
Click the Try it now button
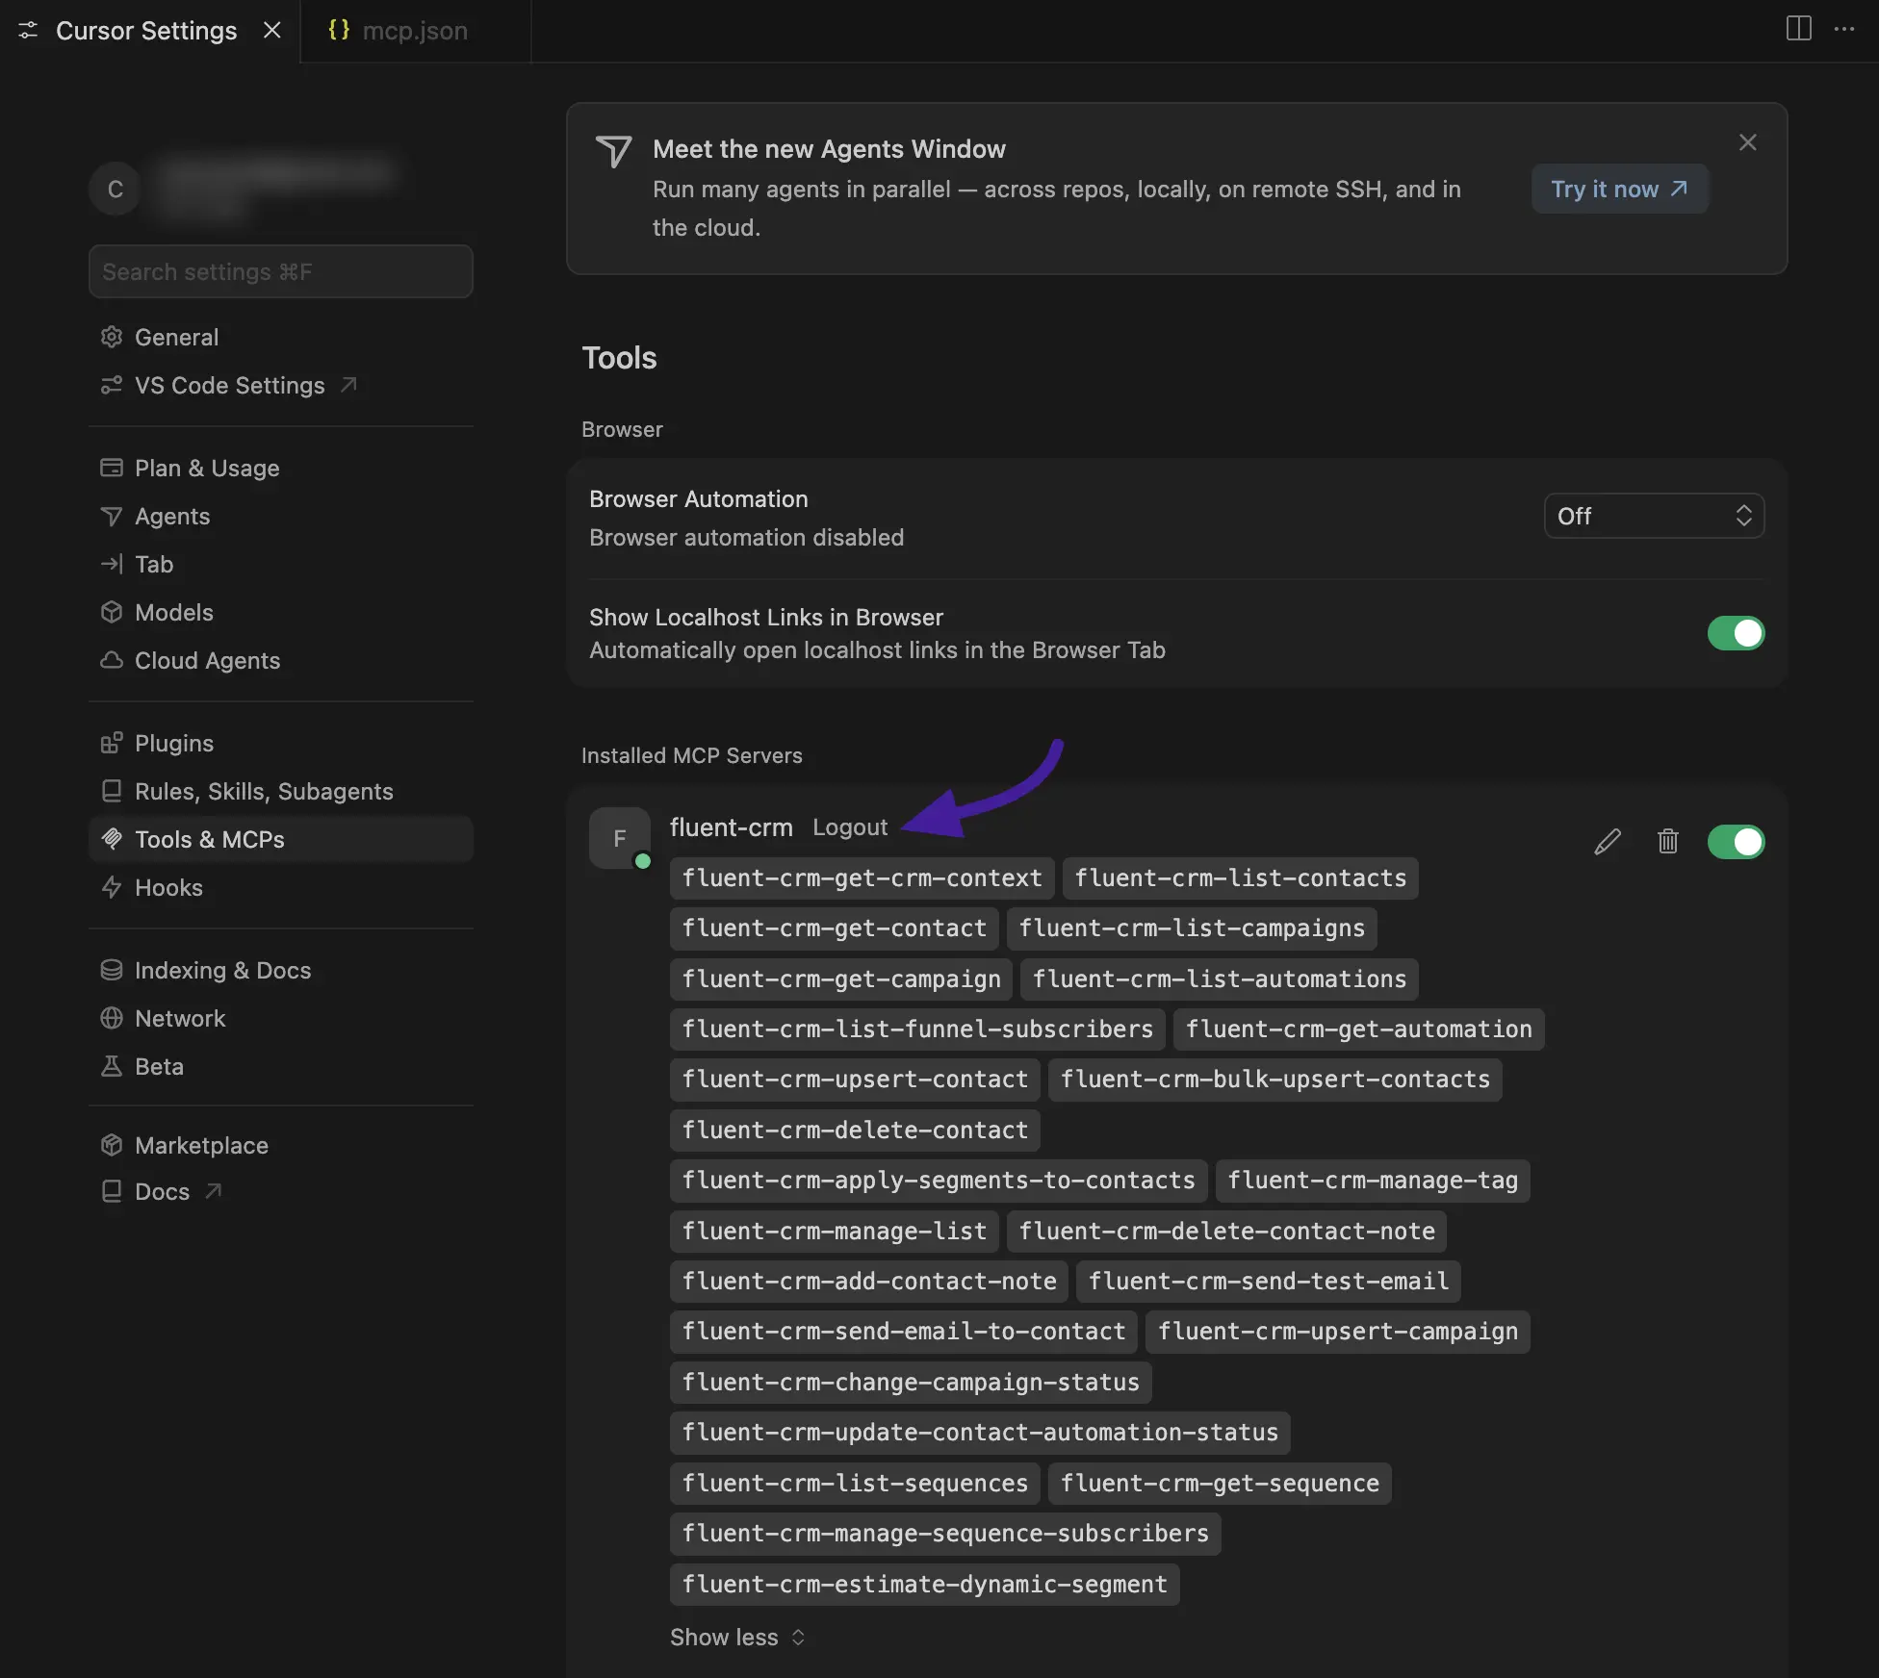pyautogui.click(x=1620, y=189)
